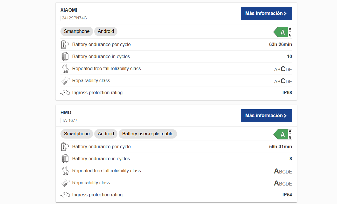The height and width of the screenshot is (204, 337).
Task: Click HMD Repairability class label
Action: [x=91, y=183]
